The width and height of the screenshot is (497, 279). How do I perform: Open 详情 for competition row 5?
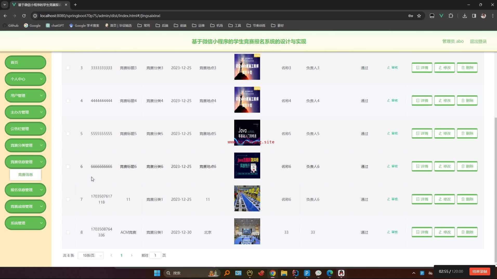coord(422,134)
